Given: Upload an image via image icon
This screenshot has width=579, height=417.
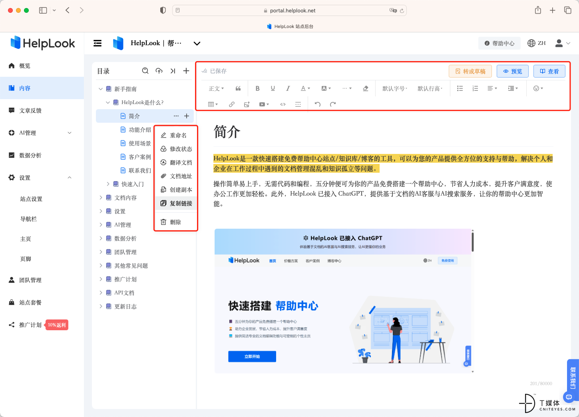Looking at the screenshot, I should (247, 104).
